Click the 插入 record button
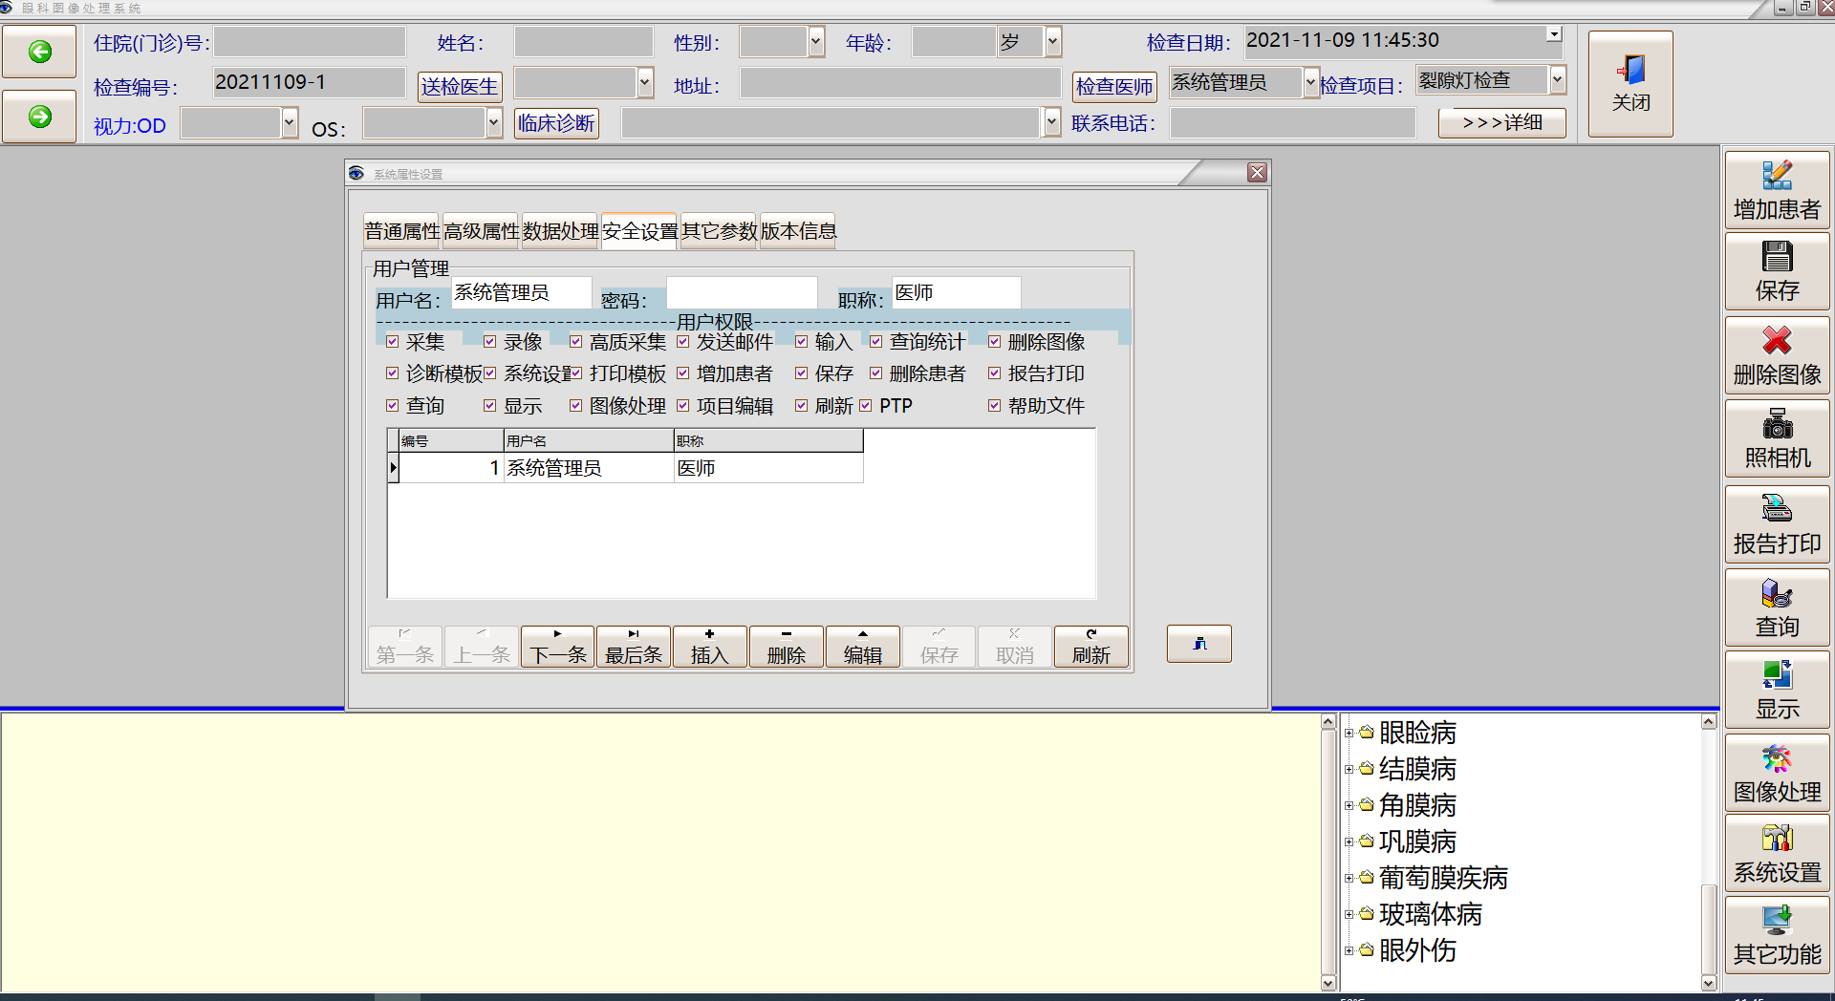Image resolution: width=1835 pixels, height=1001 pixels. [x=709, y=647]
